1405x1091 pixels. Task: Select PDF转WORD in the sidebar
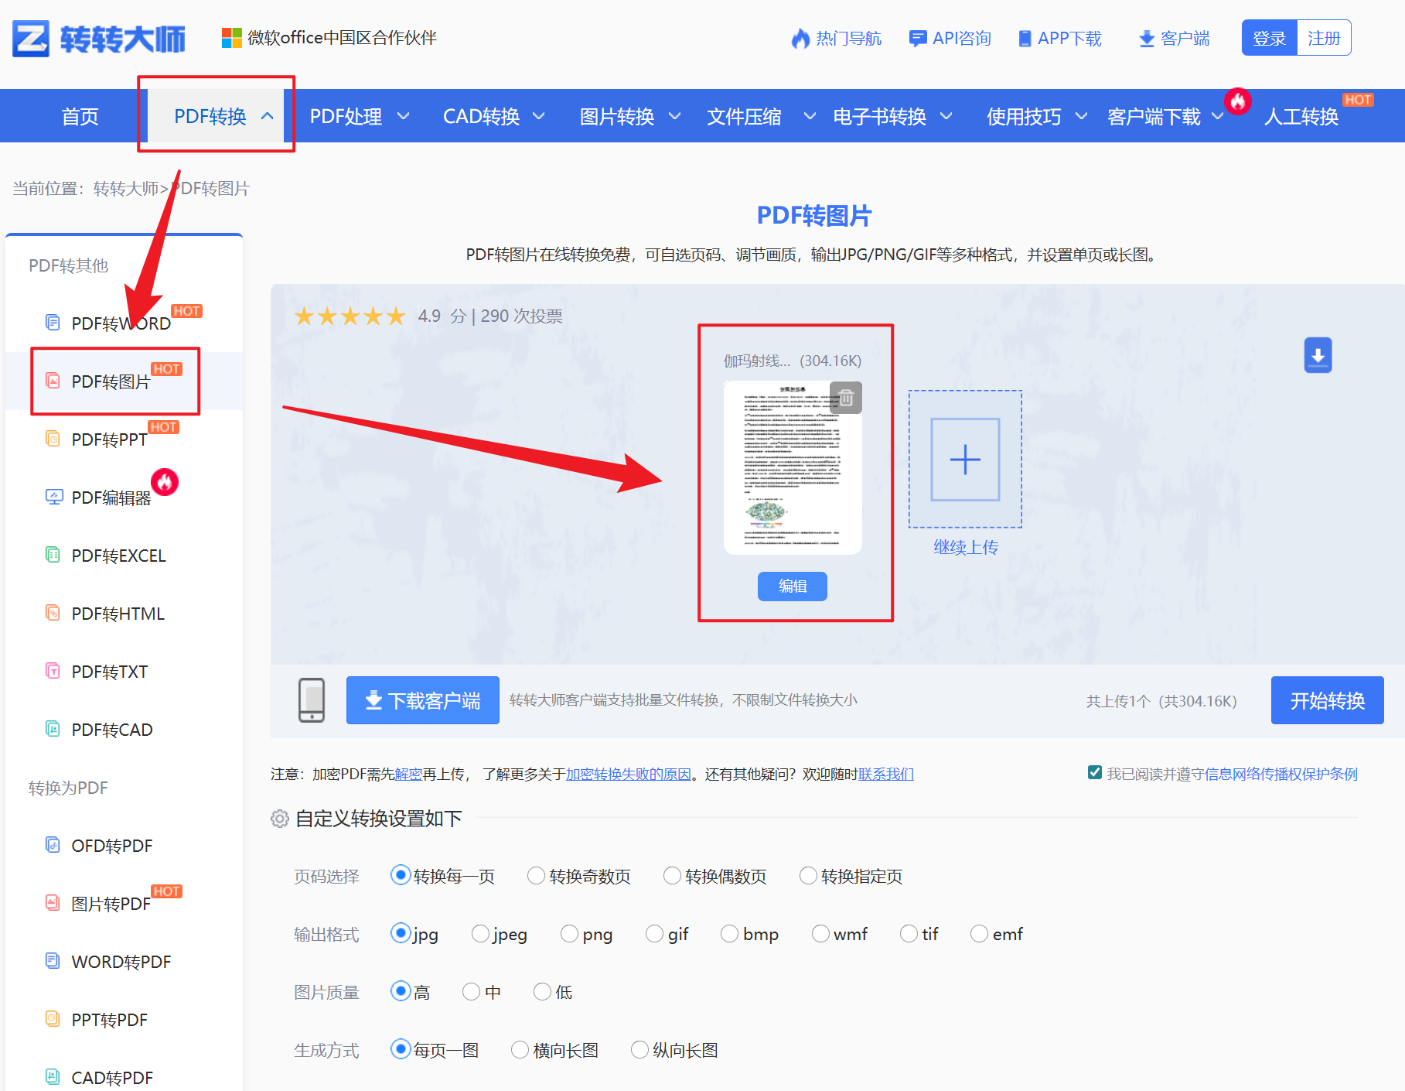(x=119, y=323)
